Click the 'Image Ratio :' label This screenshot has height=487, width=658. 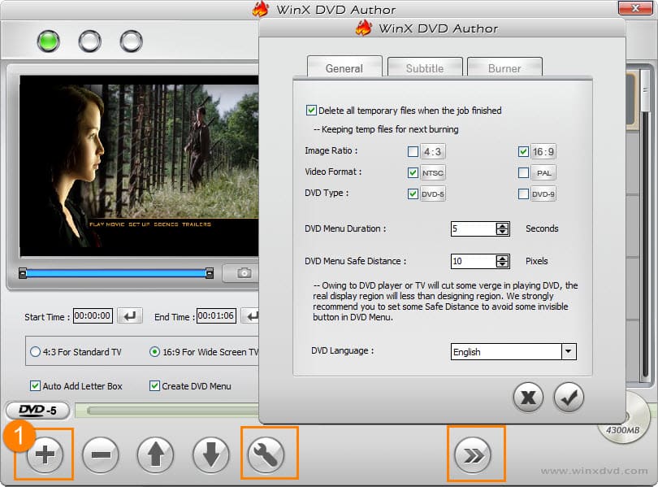click(x=331, y=150)
